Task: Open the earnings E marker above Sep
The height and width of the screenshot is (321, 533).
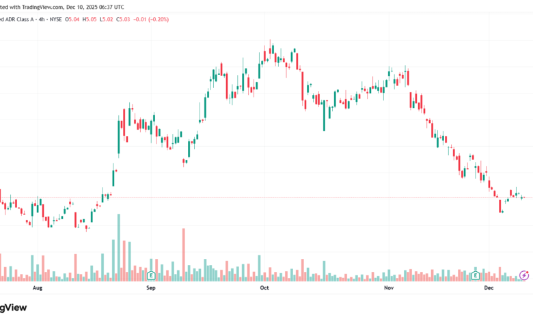Action: pyautogui.click(x=151, y=275)
